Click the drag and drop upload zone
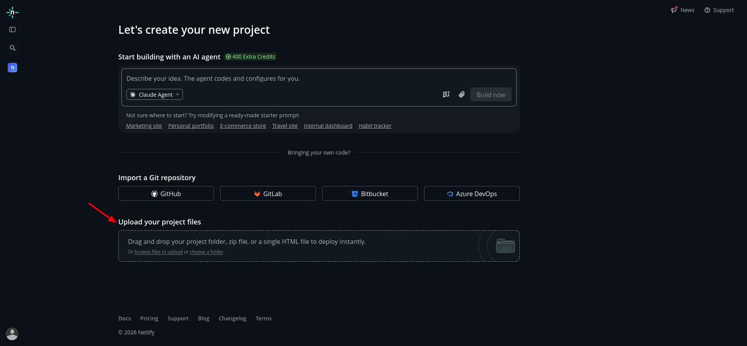 tap(319, 246)
